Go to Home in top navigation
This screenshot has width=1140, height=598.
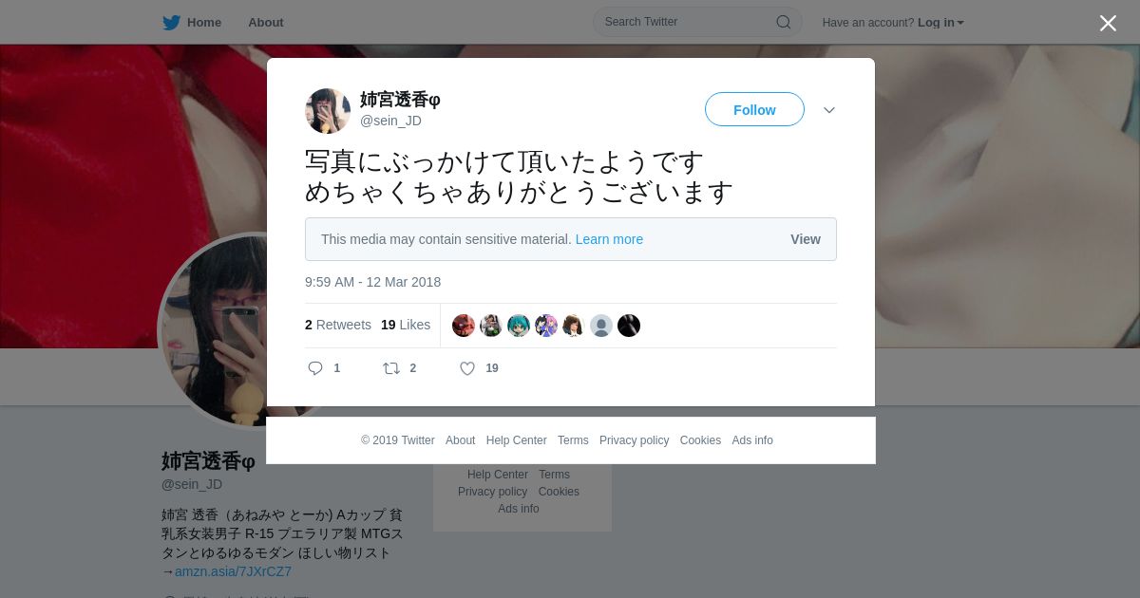click(204, 23)
